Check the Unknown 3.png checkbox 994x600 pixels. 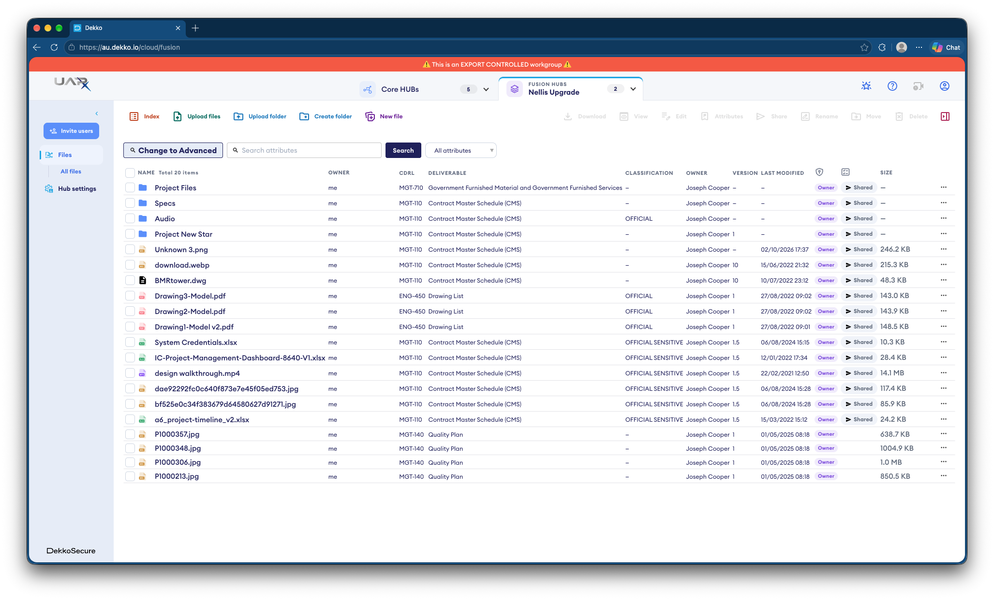[130, 249]
